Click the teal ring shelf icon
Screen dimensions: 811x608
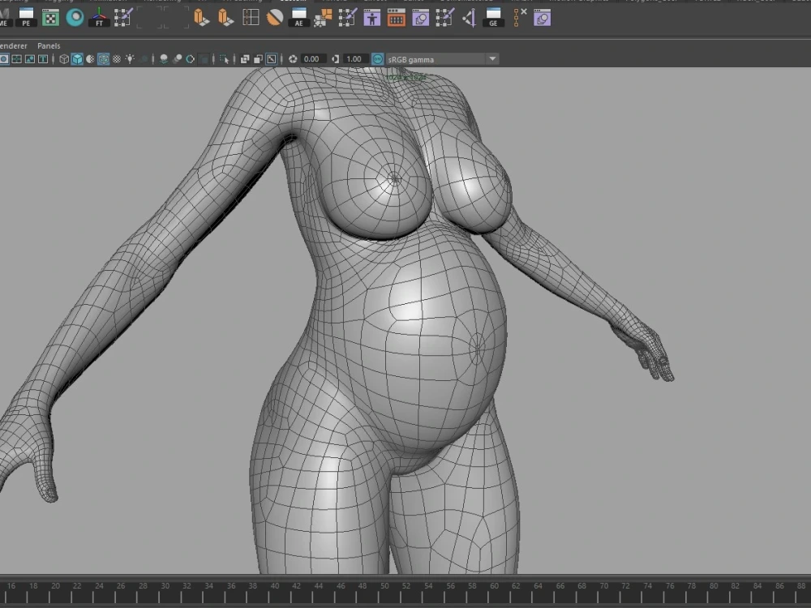coord(75,18)
